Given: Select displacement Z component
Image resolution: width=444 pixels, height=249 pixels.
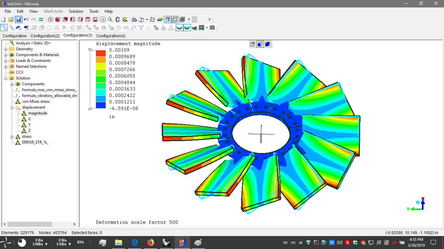Looking at the screenshot, I should [29, 131].
